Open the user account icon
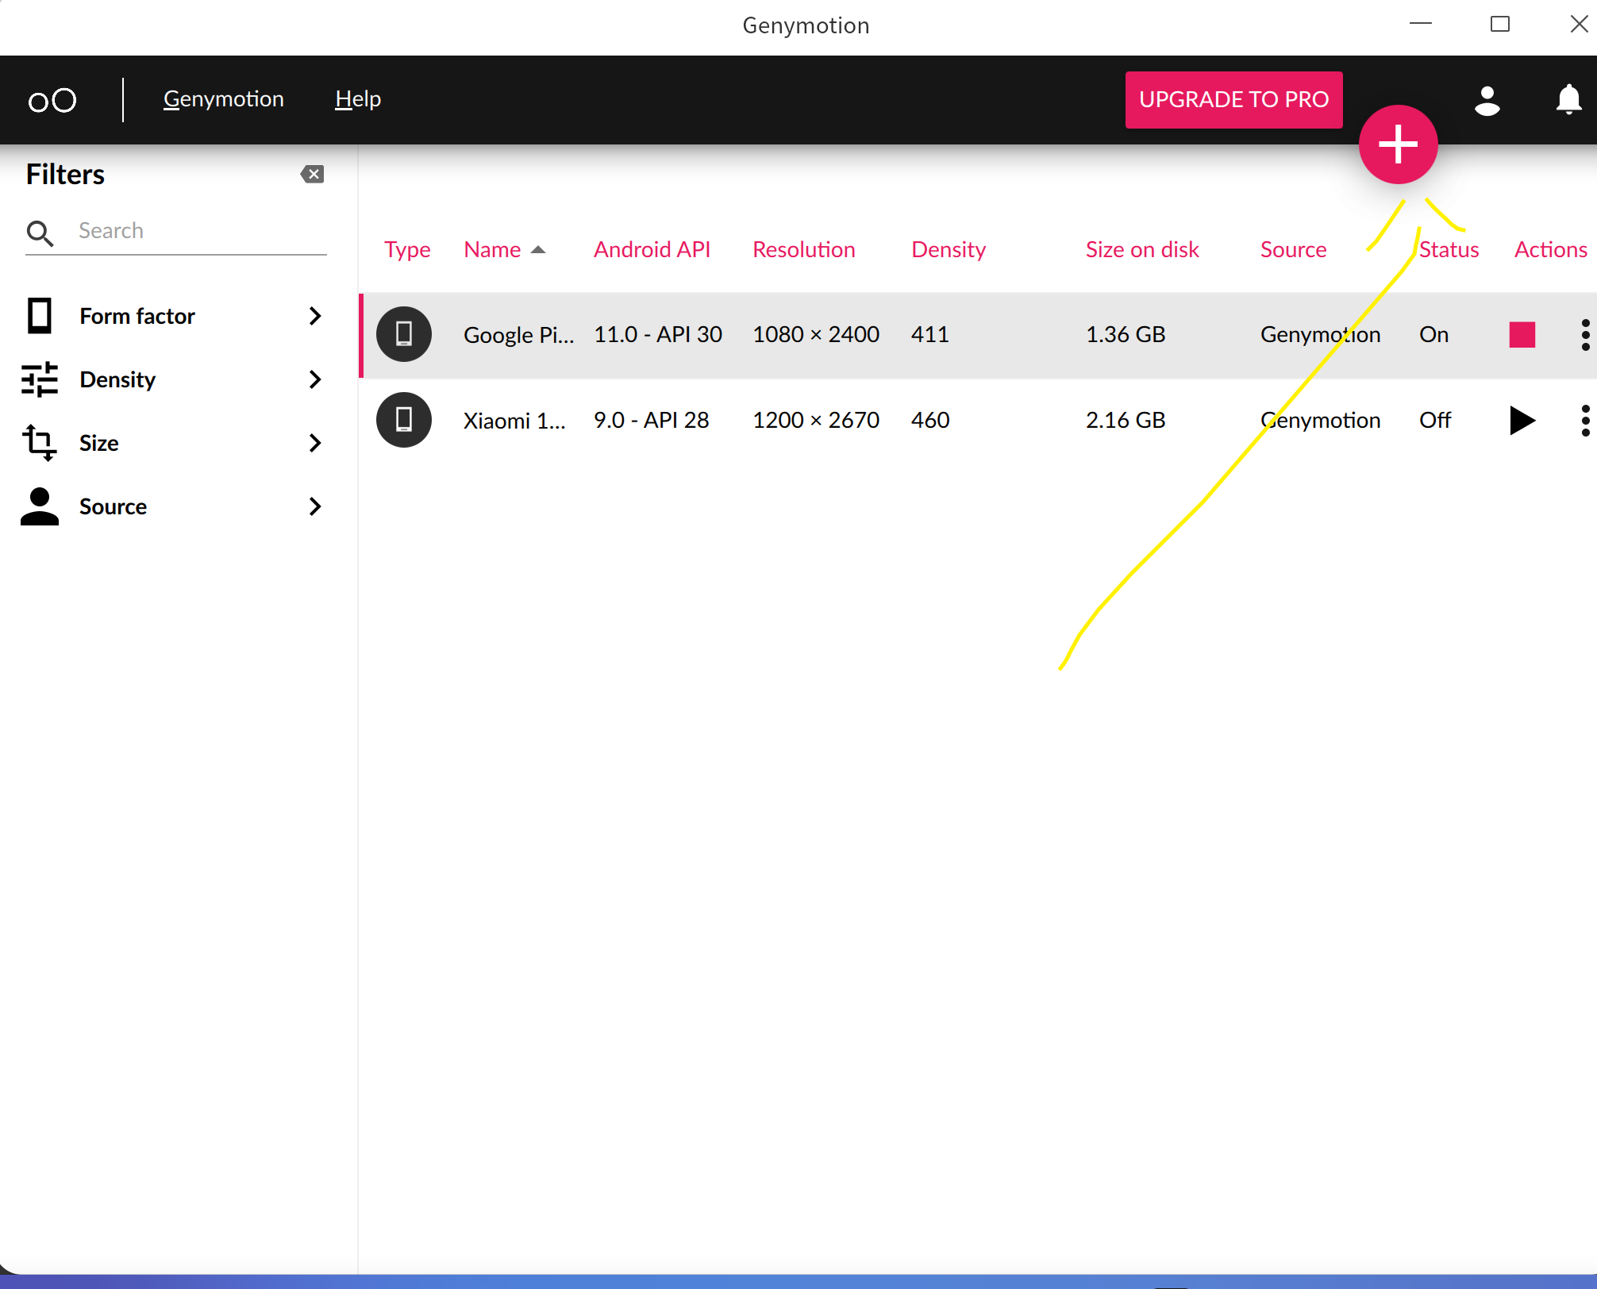The width and height of the screenshot is (1597, 1289). 1487,100
